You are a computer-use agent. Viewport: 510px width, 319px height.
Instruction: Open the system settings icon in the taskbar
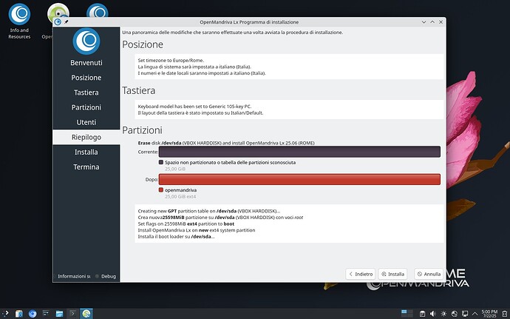pyautogui.click(x=46, y=314)
